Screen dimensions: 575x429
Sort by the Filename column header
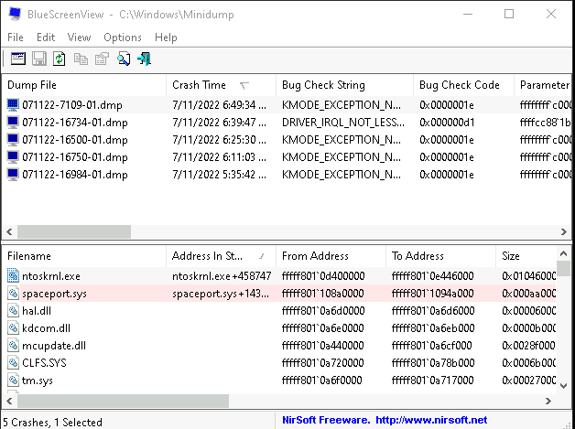(84, 256)
